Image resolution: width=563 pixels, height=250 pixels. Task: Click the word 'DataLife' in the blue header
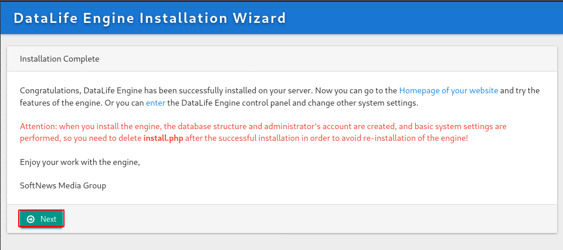(x=45, y=18)
